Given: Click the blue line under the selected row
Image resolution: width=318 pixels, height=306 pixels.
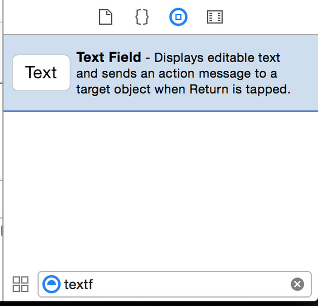Looking at the screenshot, I should (159, 111).
